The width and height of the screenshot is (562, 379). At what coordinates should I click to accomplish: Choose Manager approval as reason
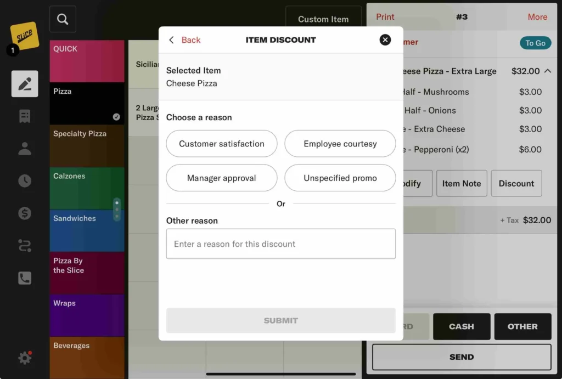coord(222,178)
